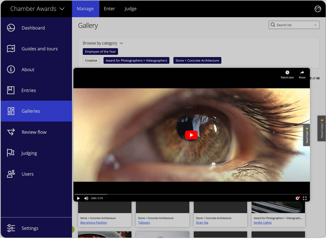Switch to the Enter tab
The width and height of the screenshot is (326, 239).
[x=109, y=9]
